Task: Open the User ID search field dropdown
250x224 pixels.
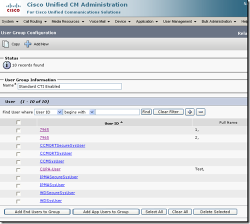Action: click(48, 112)
